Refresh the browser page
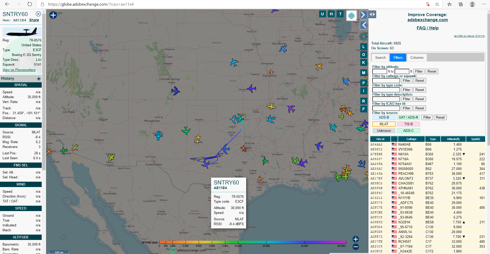Screen dimensions: 490x254 30,4
